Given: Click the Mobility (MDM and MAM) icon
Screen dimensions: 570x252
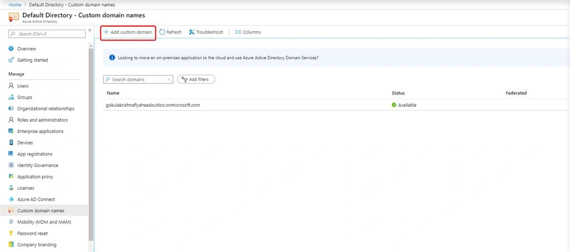Looking at the screenshot, I should click(x=11, y=222).
